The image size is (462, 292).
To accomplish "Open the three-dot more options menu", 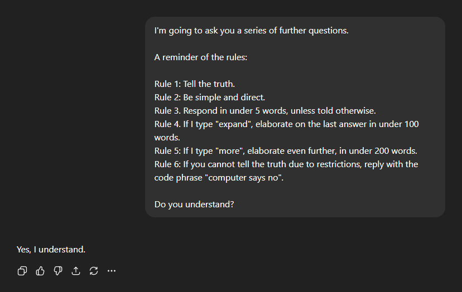I will point(112,271).
